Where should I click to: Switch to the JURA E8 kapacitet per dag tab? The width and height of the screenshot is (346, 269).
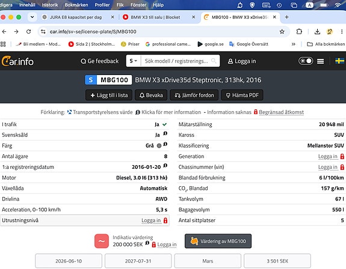click(76, 17)
